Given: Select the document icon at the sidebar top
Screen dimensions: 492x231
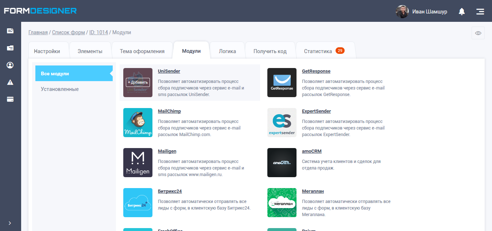Looking at the screenshot, I should (x=10, y=31).
